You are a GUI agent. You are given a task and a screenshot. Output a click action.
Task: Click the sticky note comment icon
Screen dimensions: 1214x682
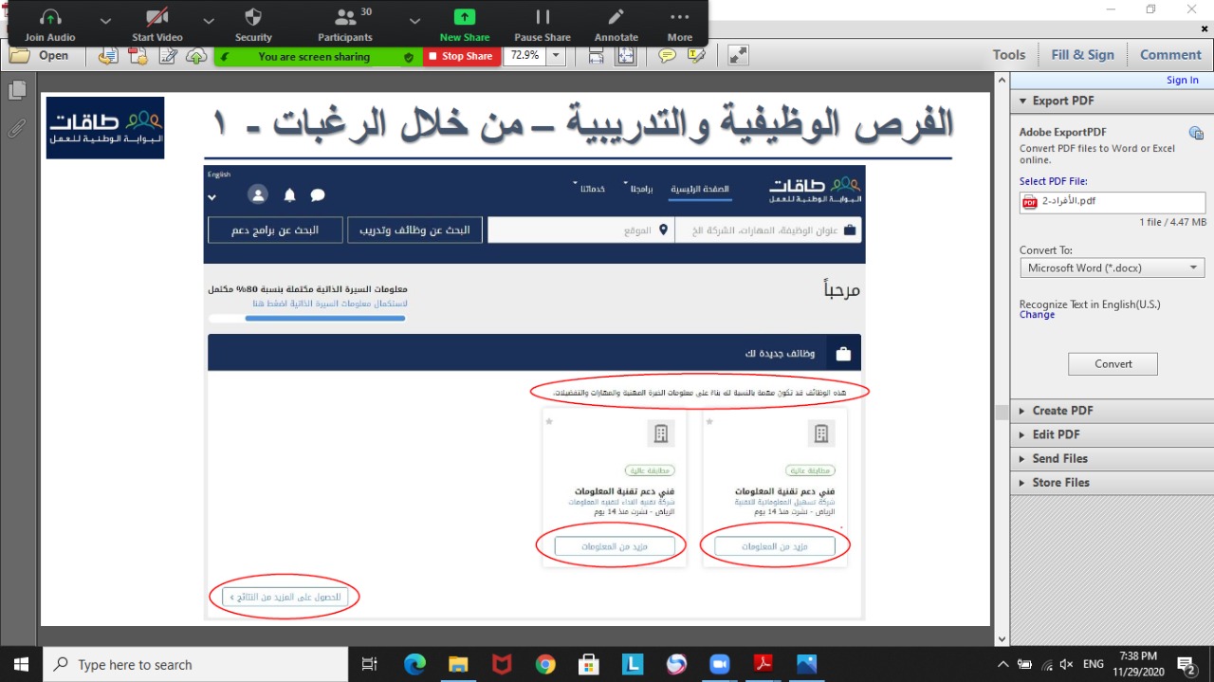pos(668,56)
